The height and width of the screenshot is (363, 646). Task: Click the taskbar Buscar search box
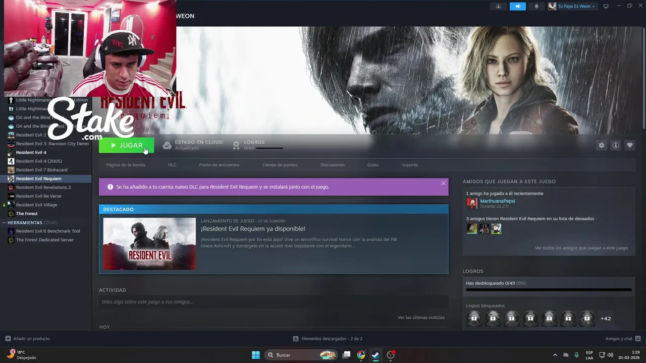coord(301,355)
